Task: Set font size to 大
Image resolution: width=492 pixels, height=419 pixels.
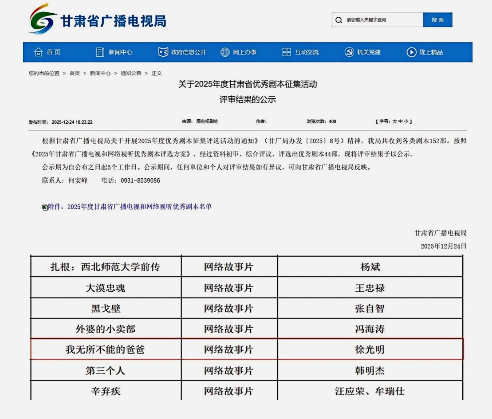Action: [395, 122]
